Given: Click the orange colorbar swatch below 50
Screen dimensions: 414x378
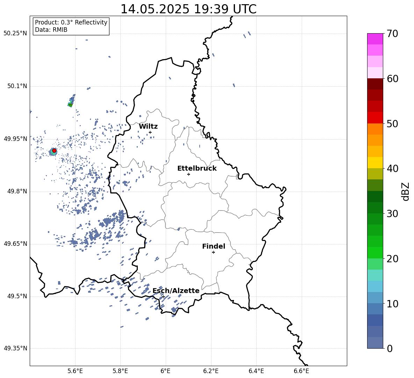Looking at the screenshot, I should point(375,129).
